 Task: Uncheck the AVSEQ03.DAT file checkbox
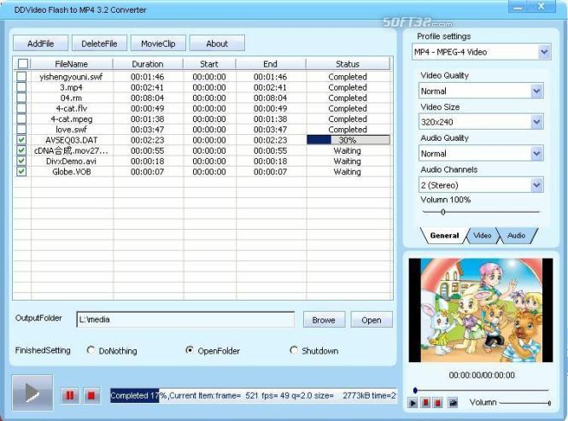21,140
